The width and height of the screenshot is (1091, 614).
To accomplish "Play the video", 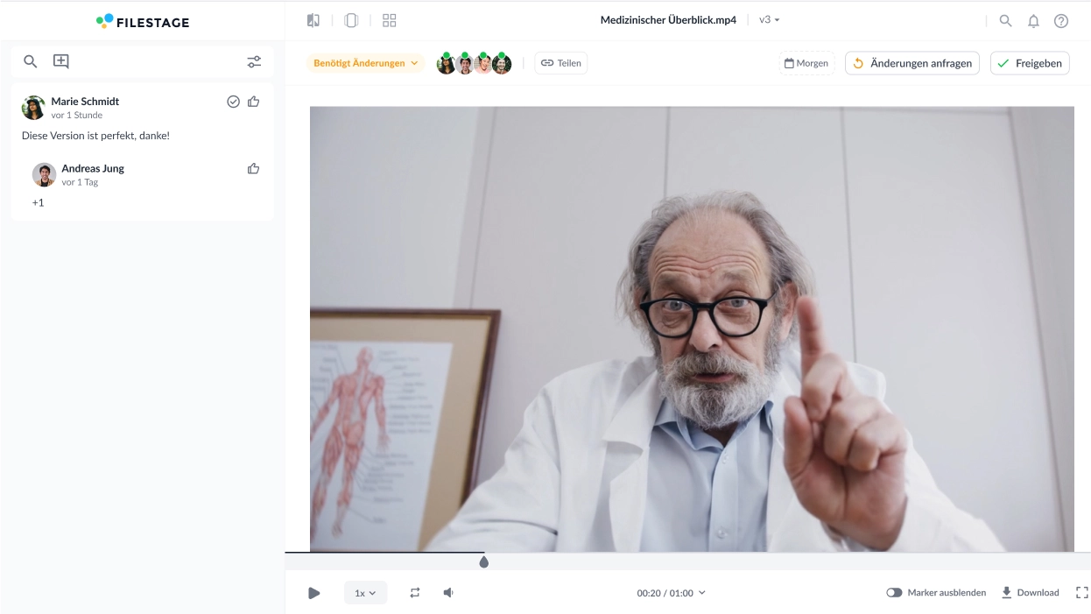I will point(314,593).
